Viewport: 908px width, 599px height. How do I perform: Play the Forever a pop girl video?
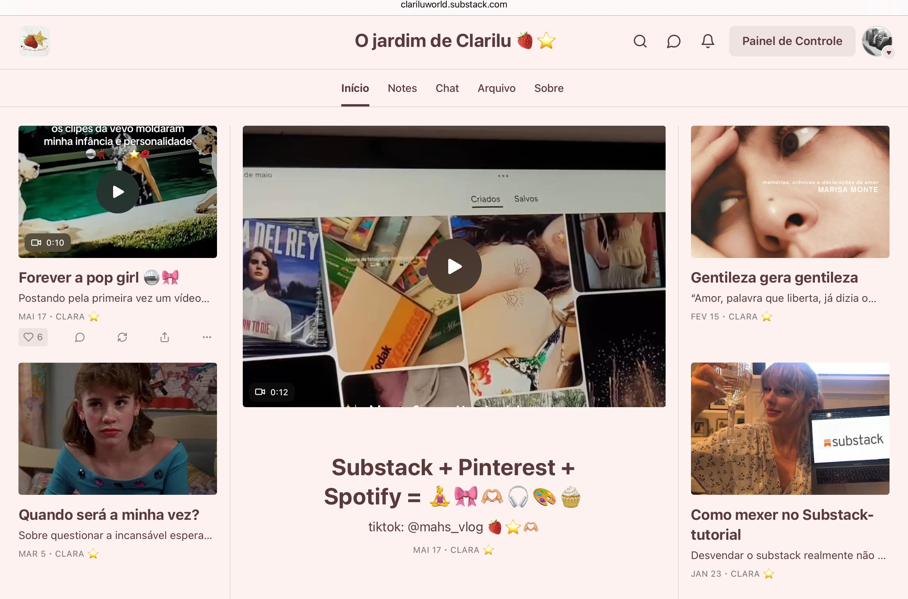(117, 191)
